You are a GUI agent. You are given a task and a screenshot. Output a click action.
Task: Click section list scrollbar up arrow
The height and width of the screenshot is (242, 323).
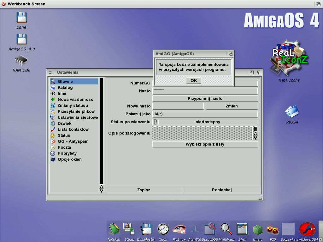[102, 187]
